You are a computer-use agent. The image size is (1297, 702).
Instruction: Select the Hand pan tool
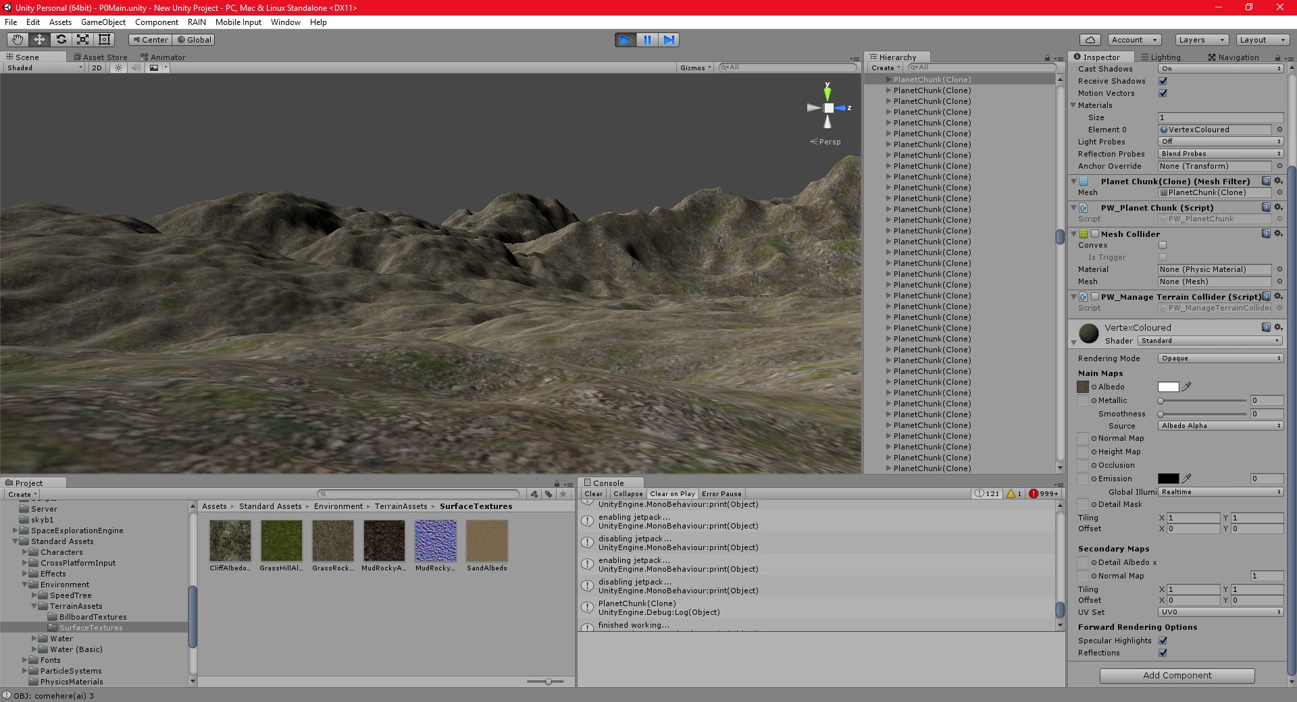[17, 40]
